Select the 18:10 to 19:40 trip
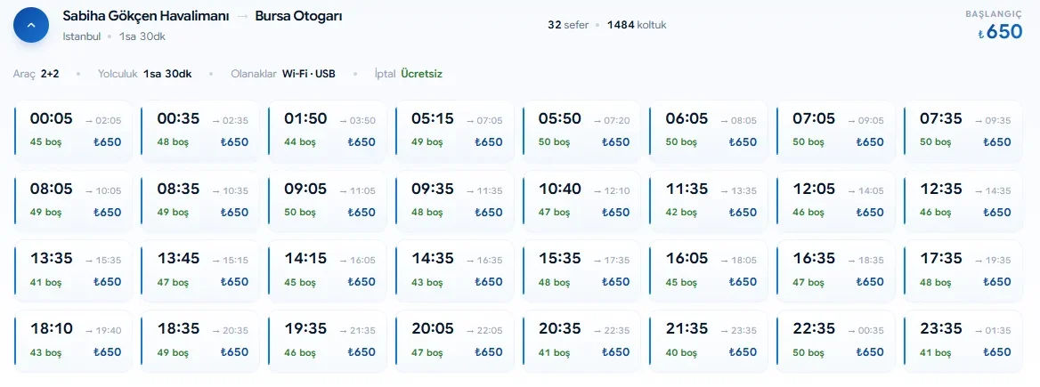This screenshot has width=1040, height=387. coord(74,342)
